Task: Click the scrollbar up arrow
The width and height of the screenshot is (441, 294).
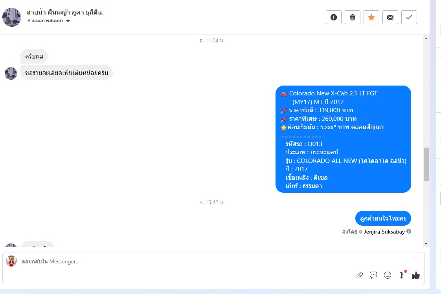Action: [x=426, y=38]
